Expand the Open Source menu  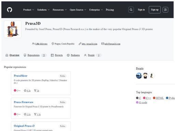click(x=78, y=10)
